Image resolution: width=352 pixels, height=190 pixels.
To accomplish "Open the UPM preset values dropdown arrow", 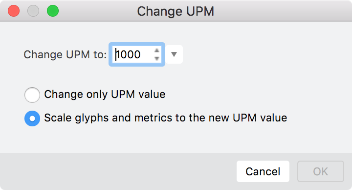I will click(x=174, y=54).
